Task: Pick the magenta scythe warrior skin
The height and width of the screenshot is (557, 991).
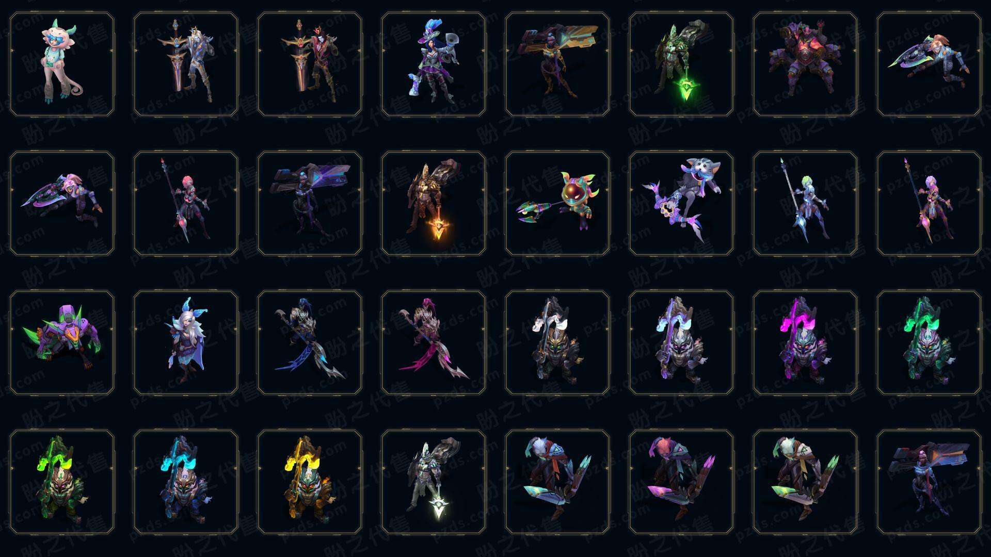Action: pyautogui.click(x=434, y=342)
